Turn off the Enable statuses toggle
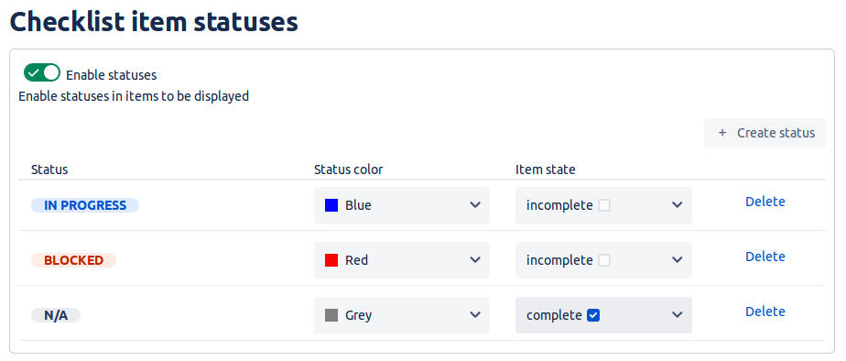Screen dimensions: 846x361 (42, 72)
